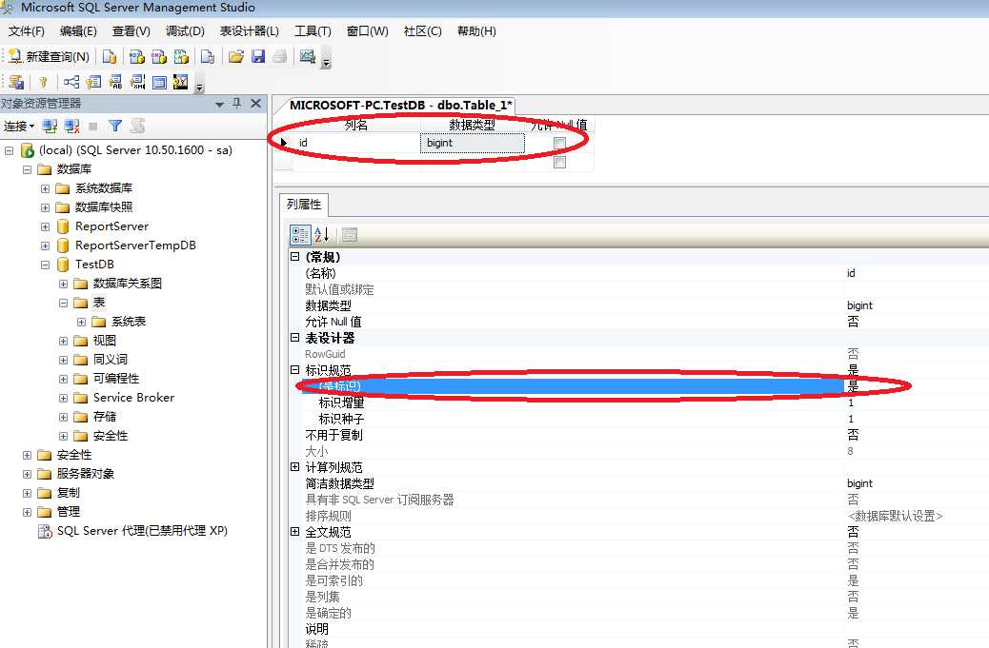Set Primary Key with the key icon
Image resolution: width=989 pixels, height=648 pixels.
(43, 82)
